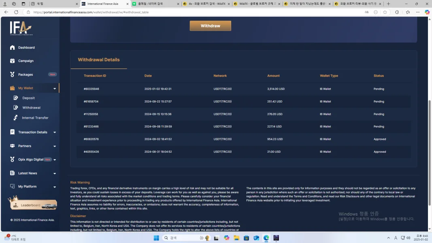Open Outlook from taskbar
The width and height of the screenshot is (432, 243).
pyautogui.click(x=256, y=238)
